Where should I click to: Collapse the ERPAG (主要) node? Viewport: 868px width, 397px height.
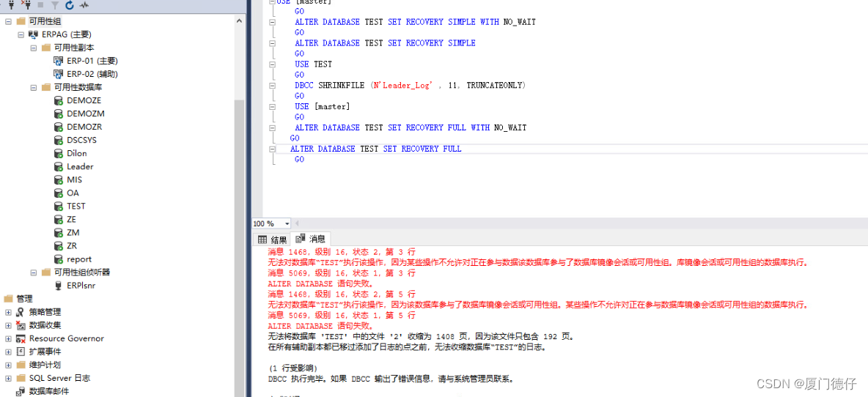click(21, 34)
